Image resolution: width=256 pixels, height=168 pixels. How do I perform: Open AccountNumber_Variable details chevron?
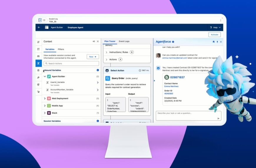[x=98, y=90]
